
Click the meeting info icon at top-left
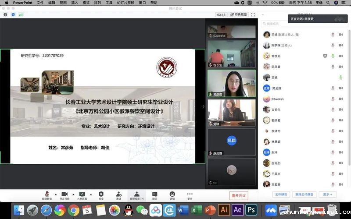click(x=5, y=14)
